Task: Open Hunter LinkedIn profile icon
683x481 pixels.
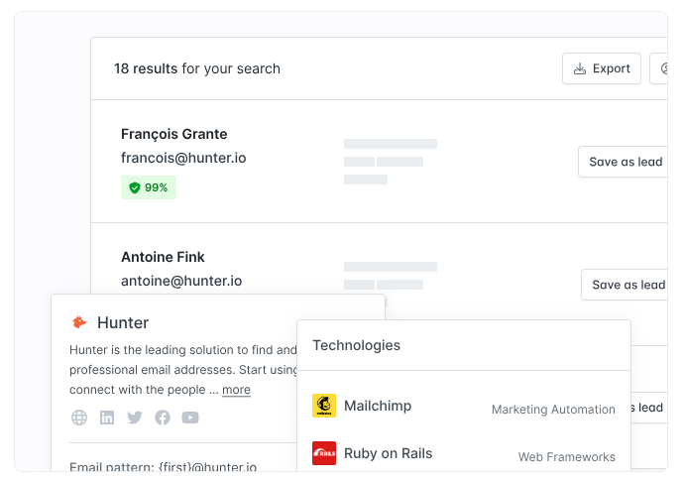Action: [x=107, y=418]
